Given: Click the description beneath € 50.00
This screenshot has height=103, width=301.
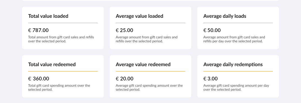Looking at the screenshot, I should point(234,39).
